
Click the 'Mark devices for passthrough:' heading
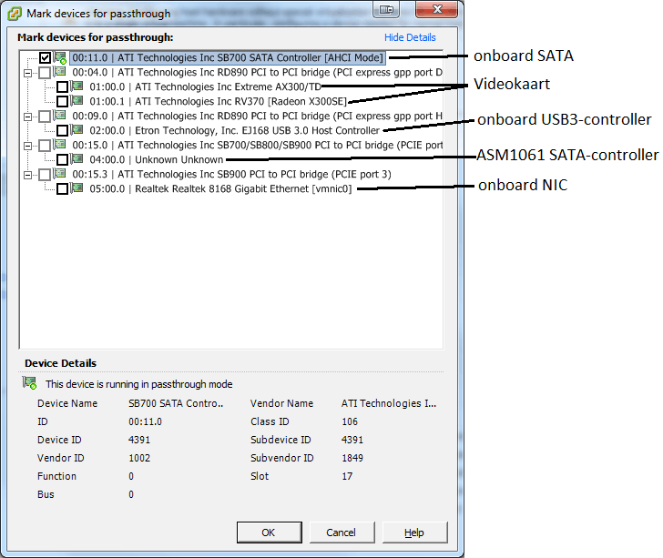pos(95,37)
